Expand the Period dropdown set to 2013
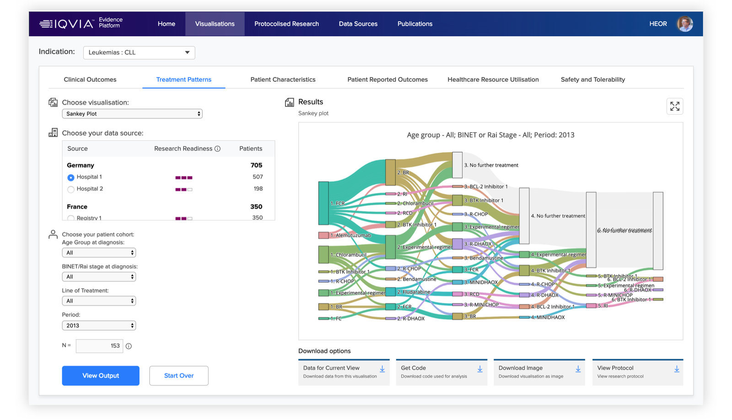This screenshot has height=420, width=732. 99,325
